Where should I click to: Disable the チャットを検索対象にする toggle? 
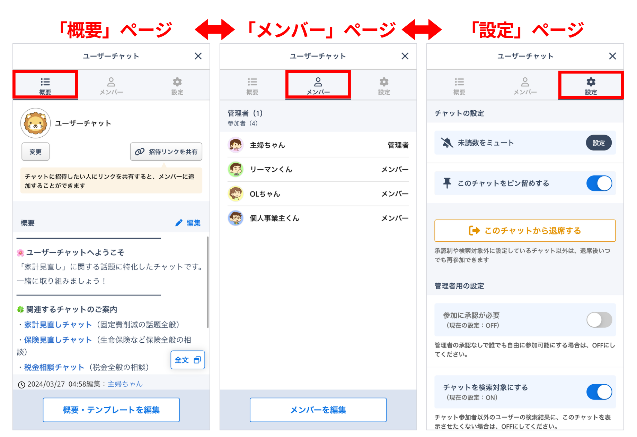(599, 392)
